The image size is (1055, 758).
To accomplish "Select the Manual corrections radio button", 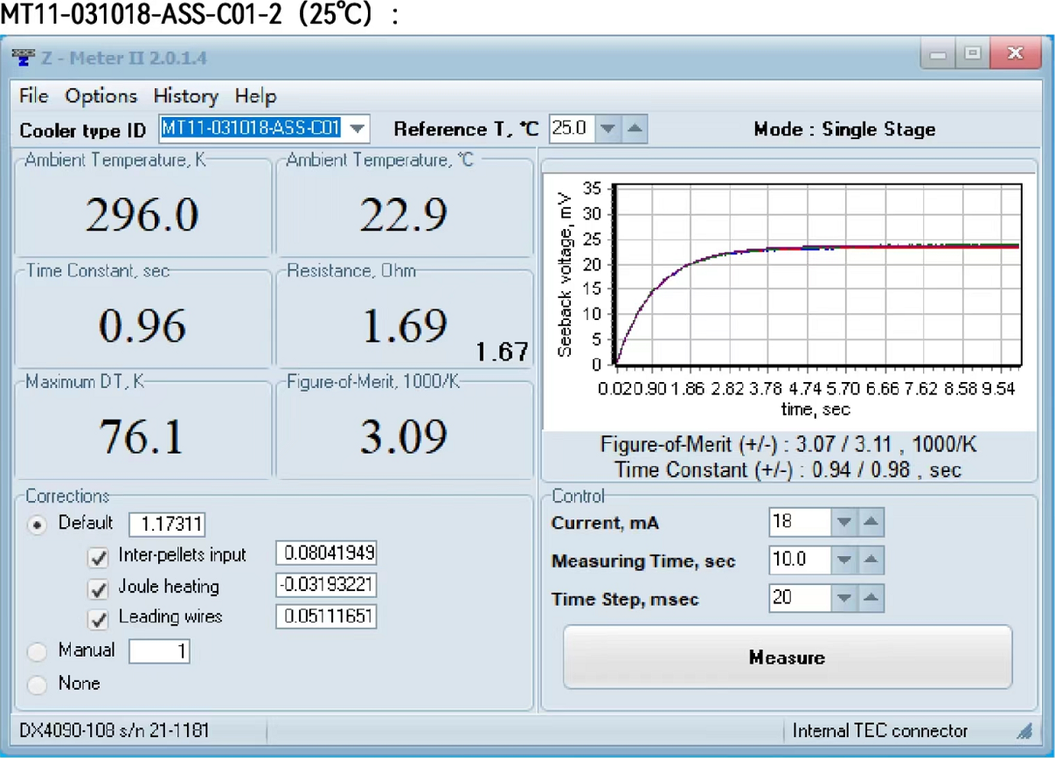I will 38,652.
